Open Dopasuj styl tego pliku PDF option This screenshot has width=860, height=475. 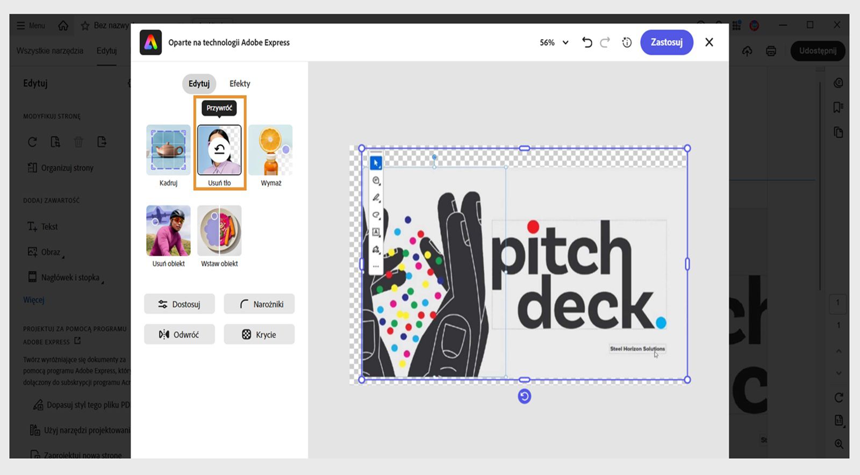[81, 405]
